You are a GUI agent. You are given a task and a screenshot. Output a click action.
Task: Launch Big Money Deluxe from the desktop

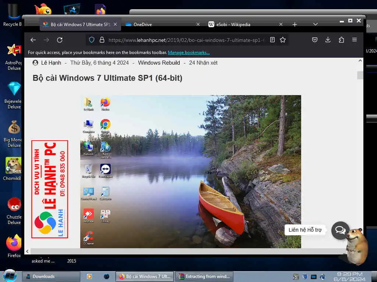[x=14, y=134]
